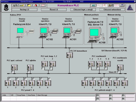Click the black plant emblem logo
136x102 pixels.
tap(6, 7)
